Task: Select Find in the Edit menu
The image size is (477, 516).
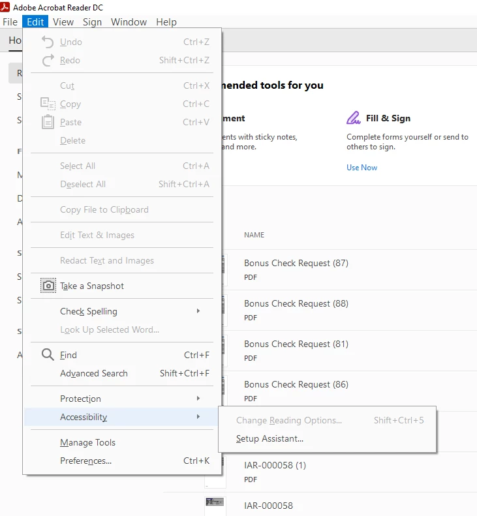Action: [x=122, y=355]
